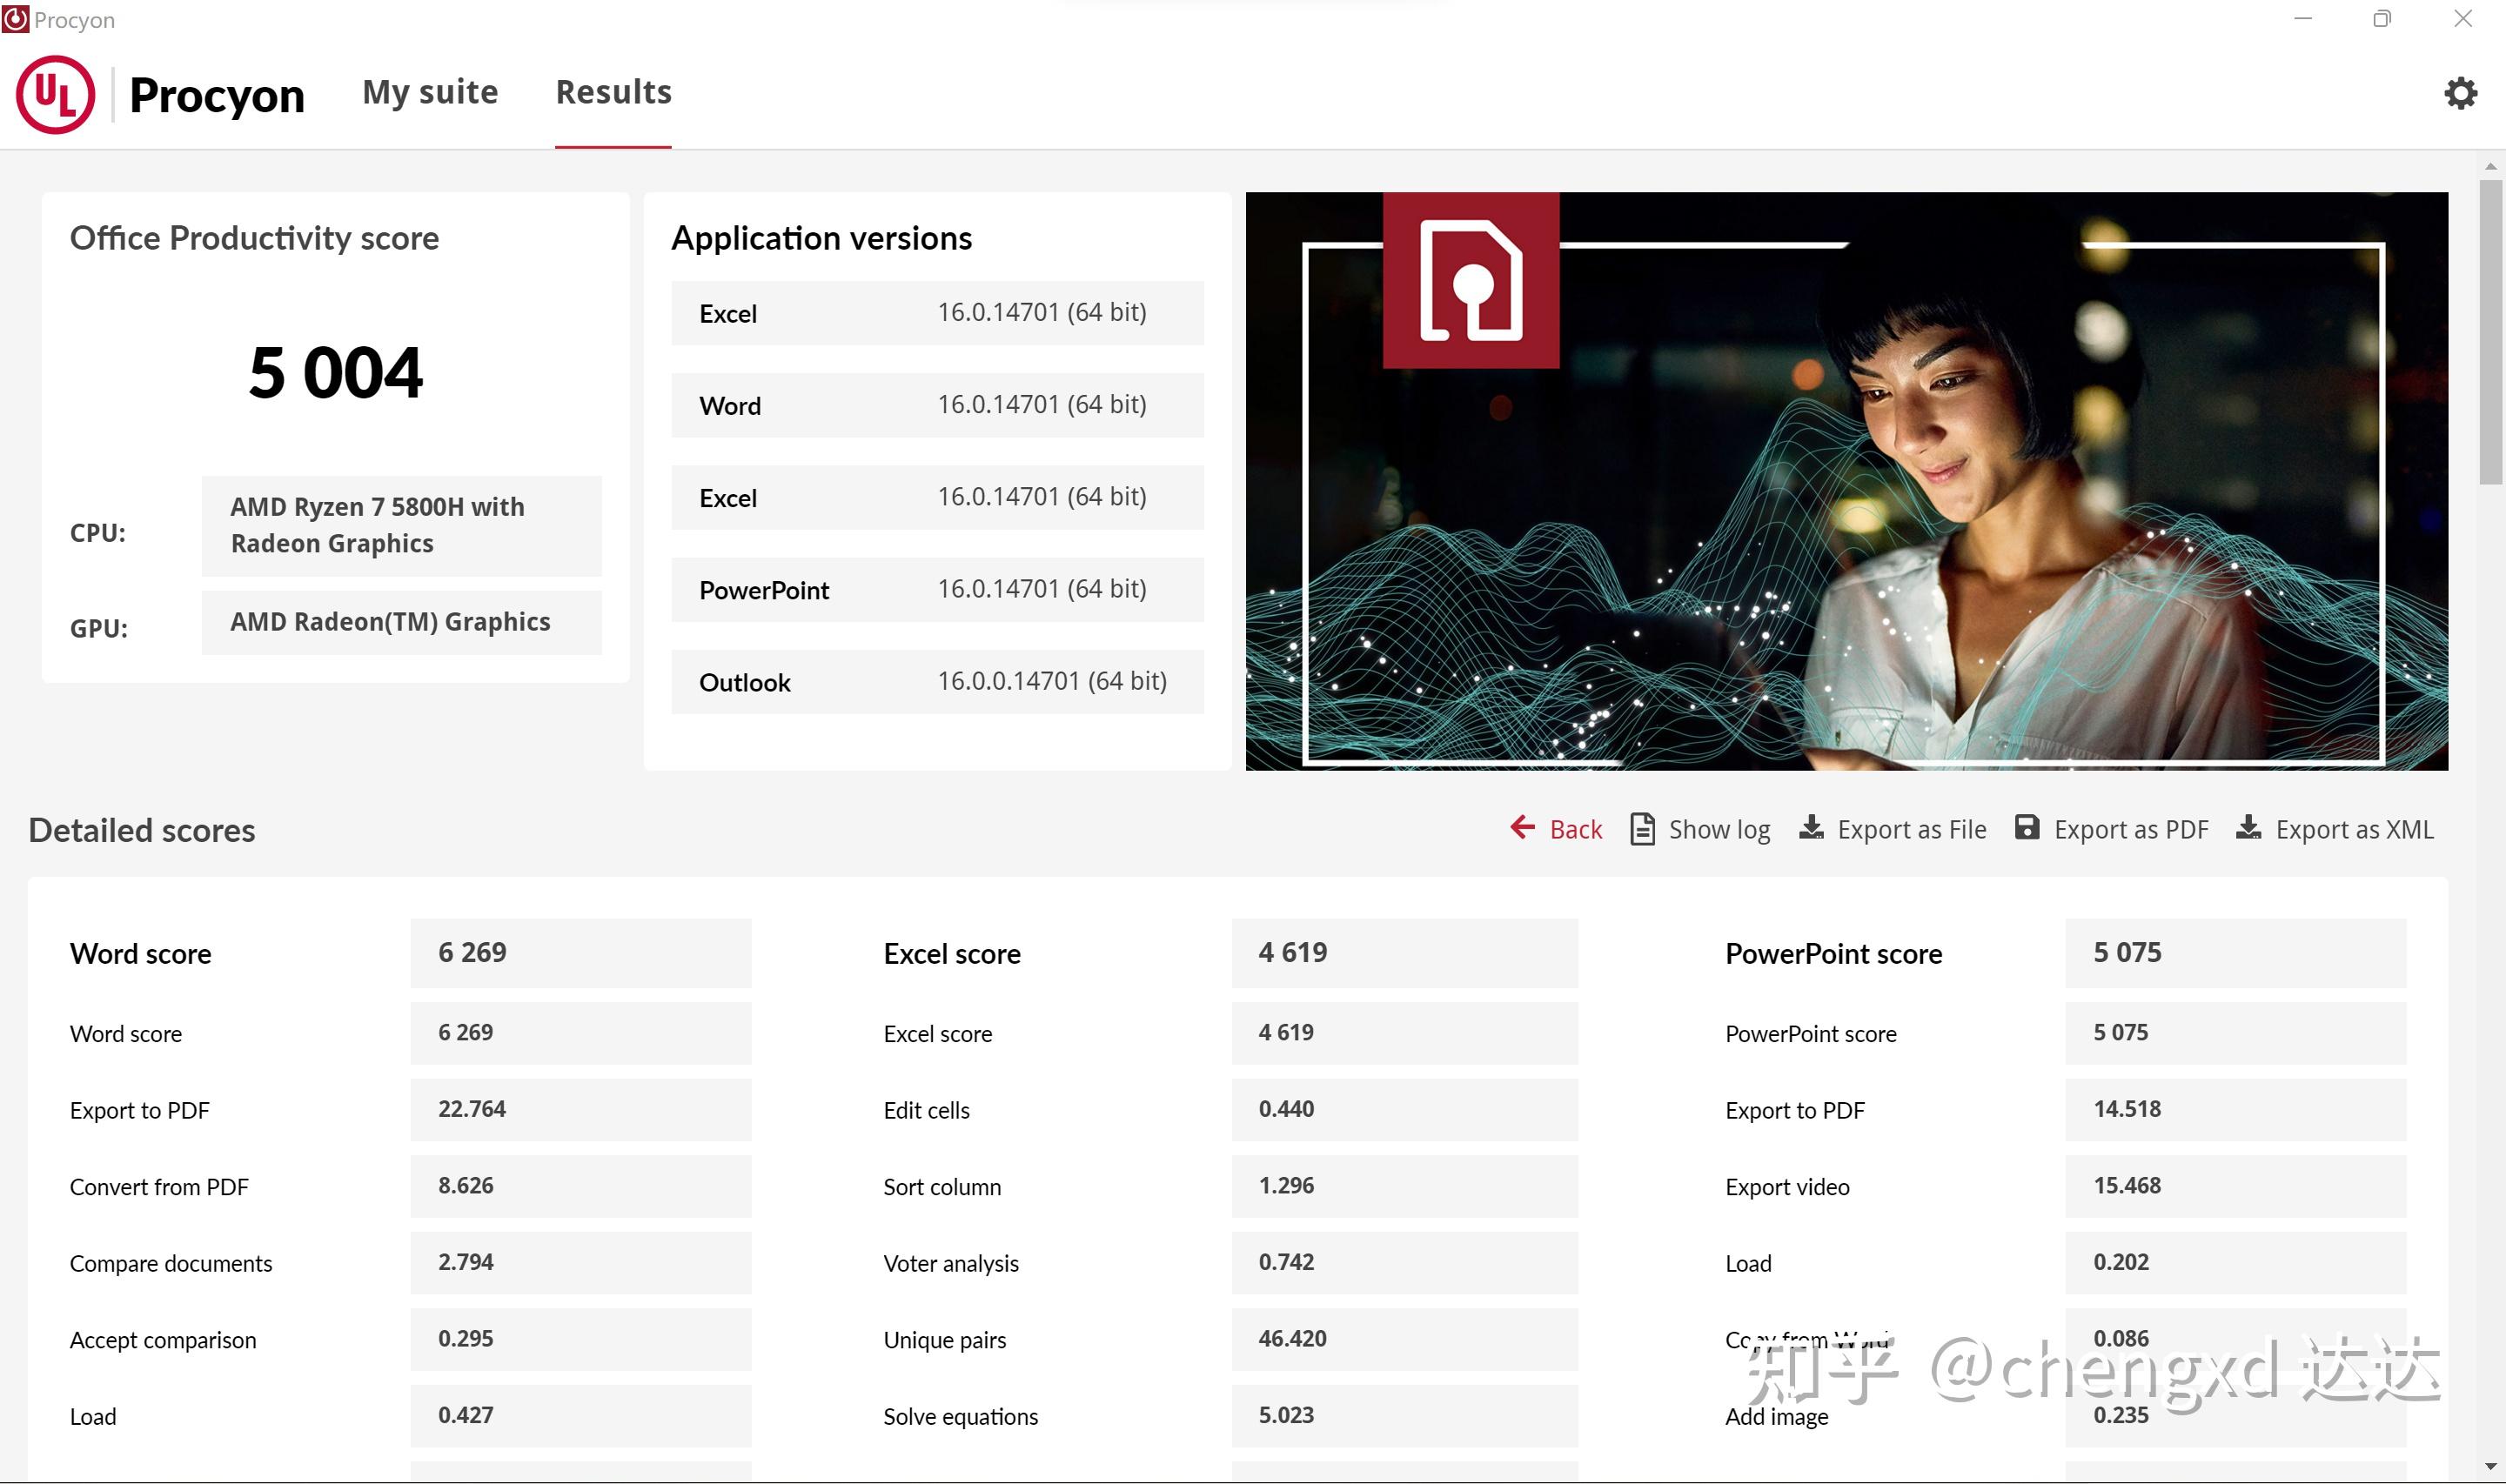Click the Export as PDF save icon
The image size is (2506, 1484).
pos(2026,828)
